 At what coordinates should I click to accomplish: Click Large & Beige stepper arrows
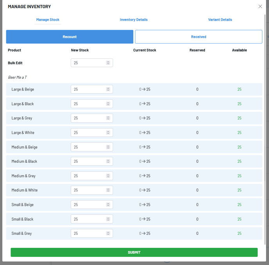pos(108,89)
